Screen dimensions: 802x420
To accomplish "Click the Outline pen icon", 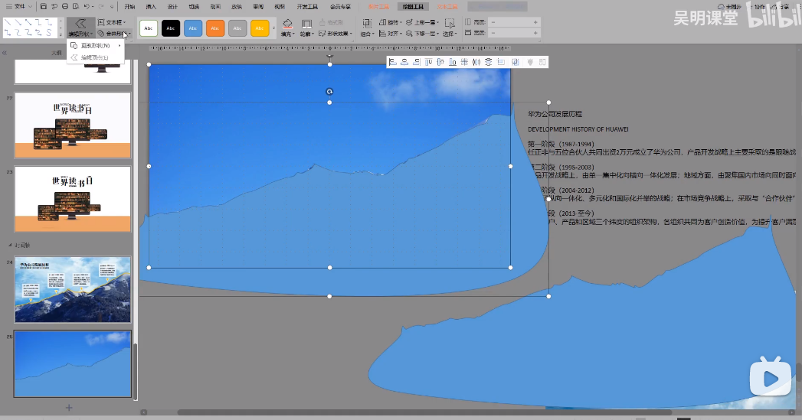I will [306, 24].
